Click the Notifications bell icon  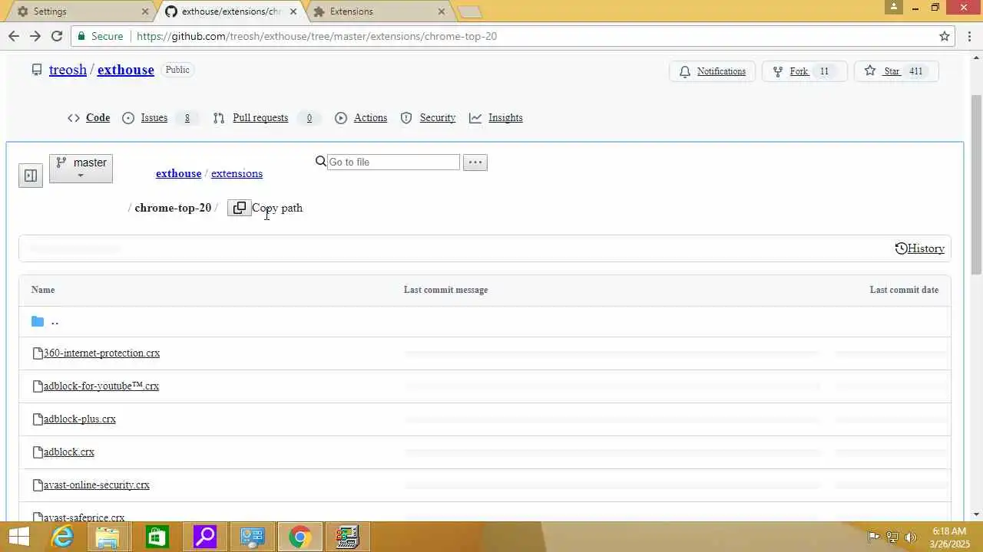pyautogui.click(x=685, y=71)
